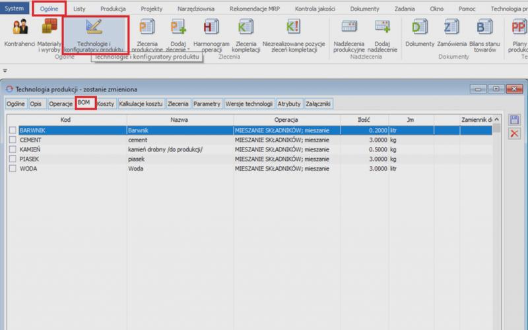Sort by the Nazwa column header
This screenshot has height=330, width=528.
[x=180, y=120]
